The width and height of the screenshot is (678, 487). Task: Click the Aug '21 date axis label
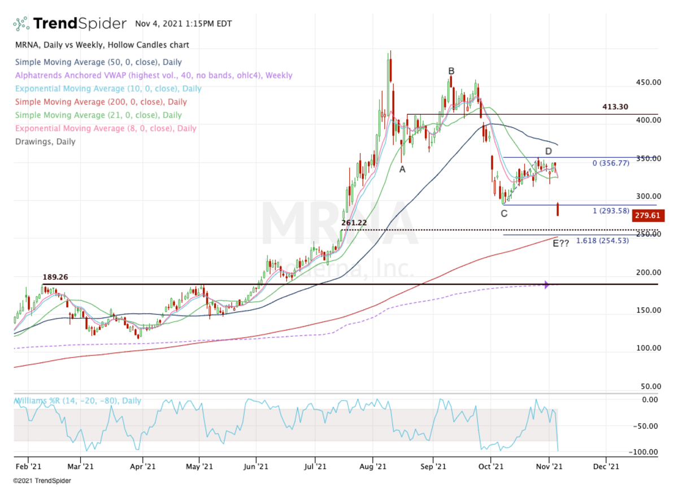(x=373, y=467)
